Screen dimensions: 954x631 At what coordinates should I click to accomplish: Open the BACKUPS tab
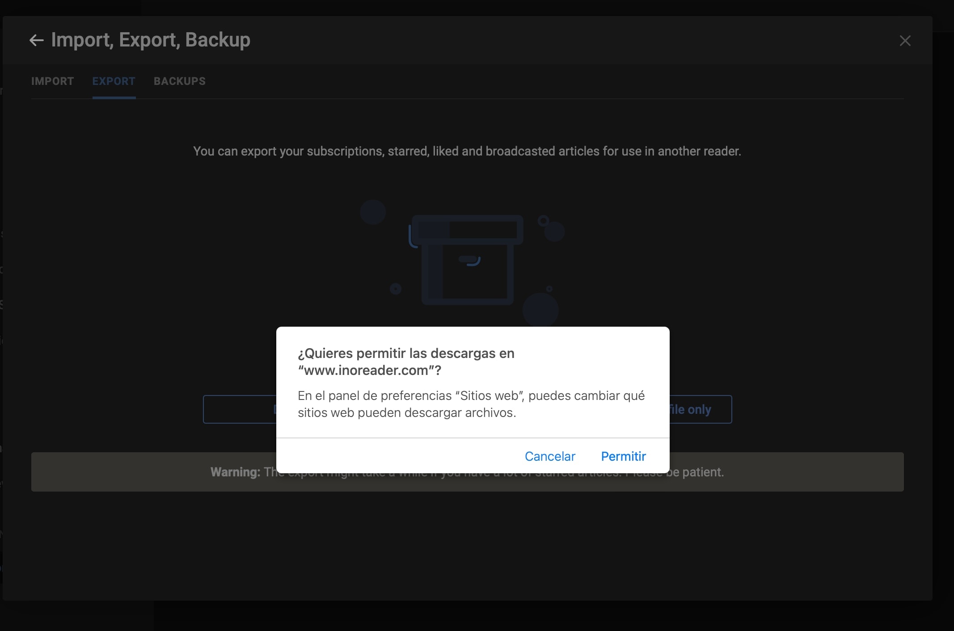(180, 81)
